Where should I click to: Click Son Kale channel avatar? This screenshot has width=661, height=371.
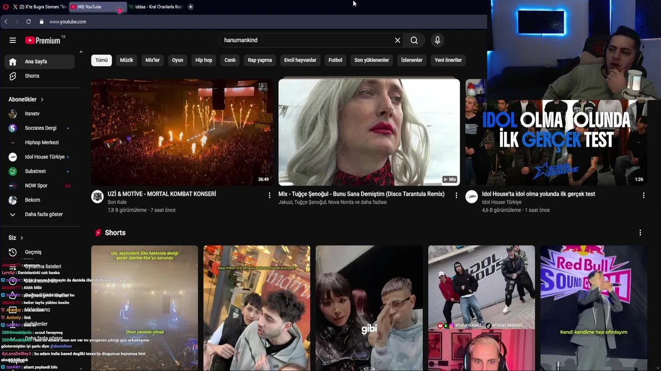98,196
